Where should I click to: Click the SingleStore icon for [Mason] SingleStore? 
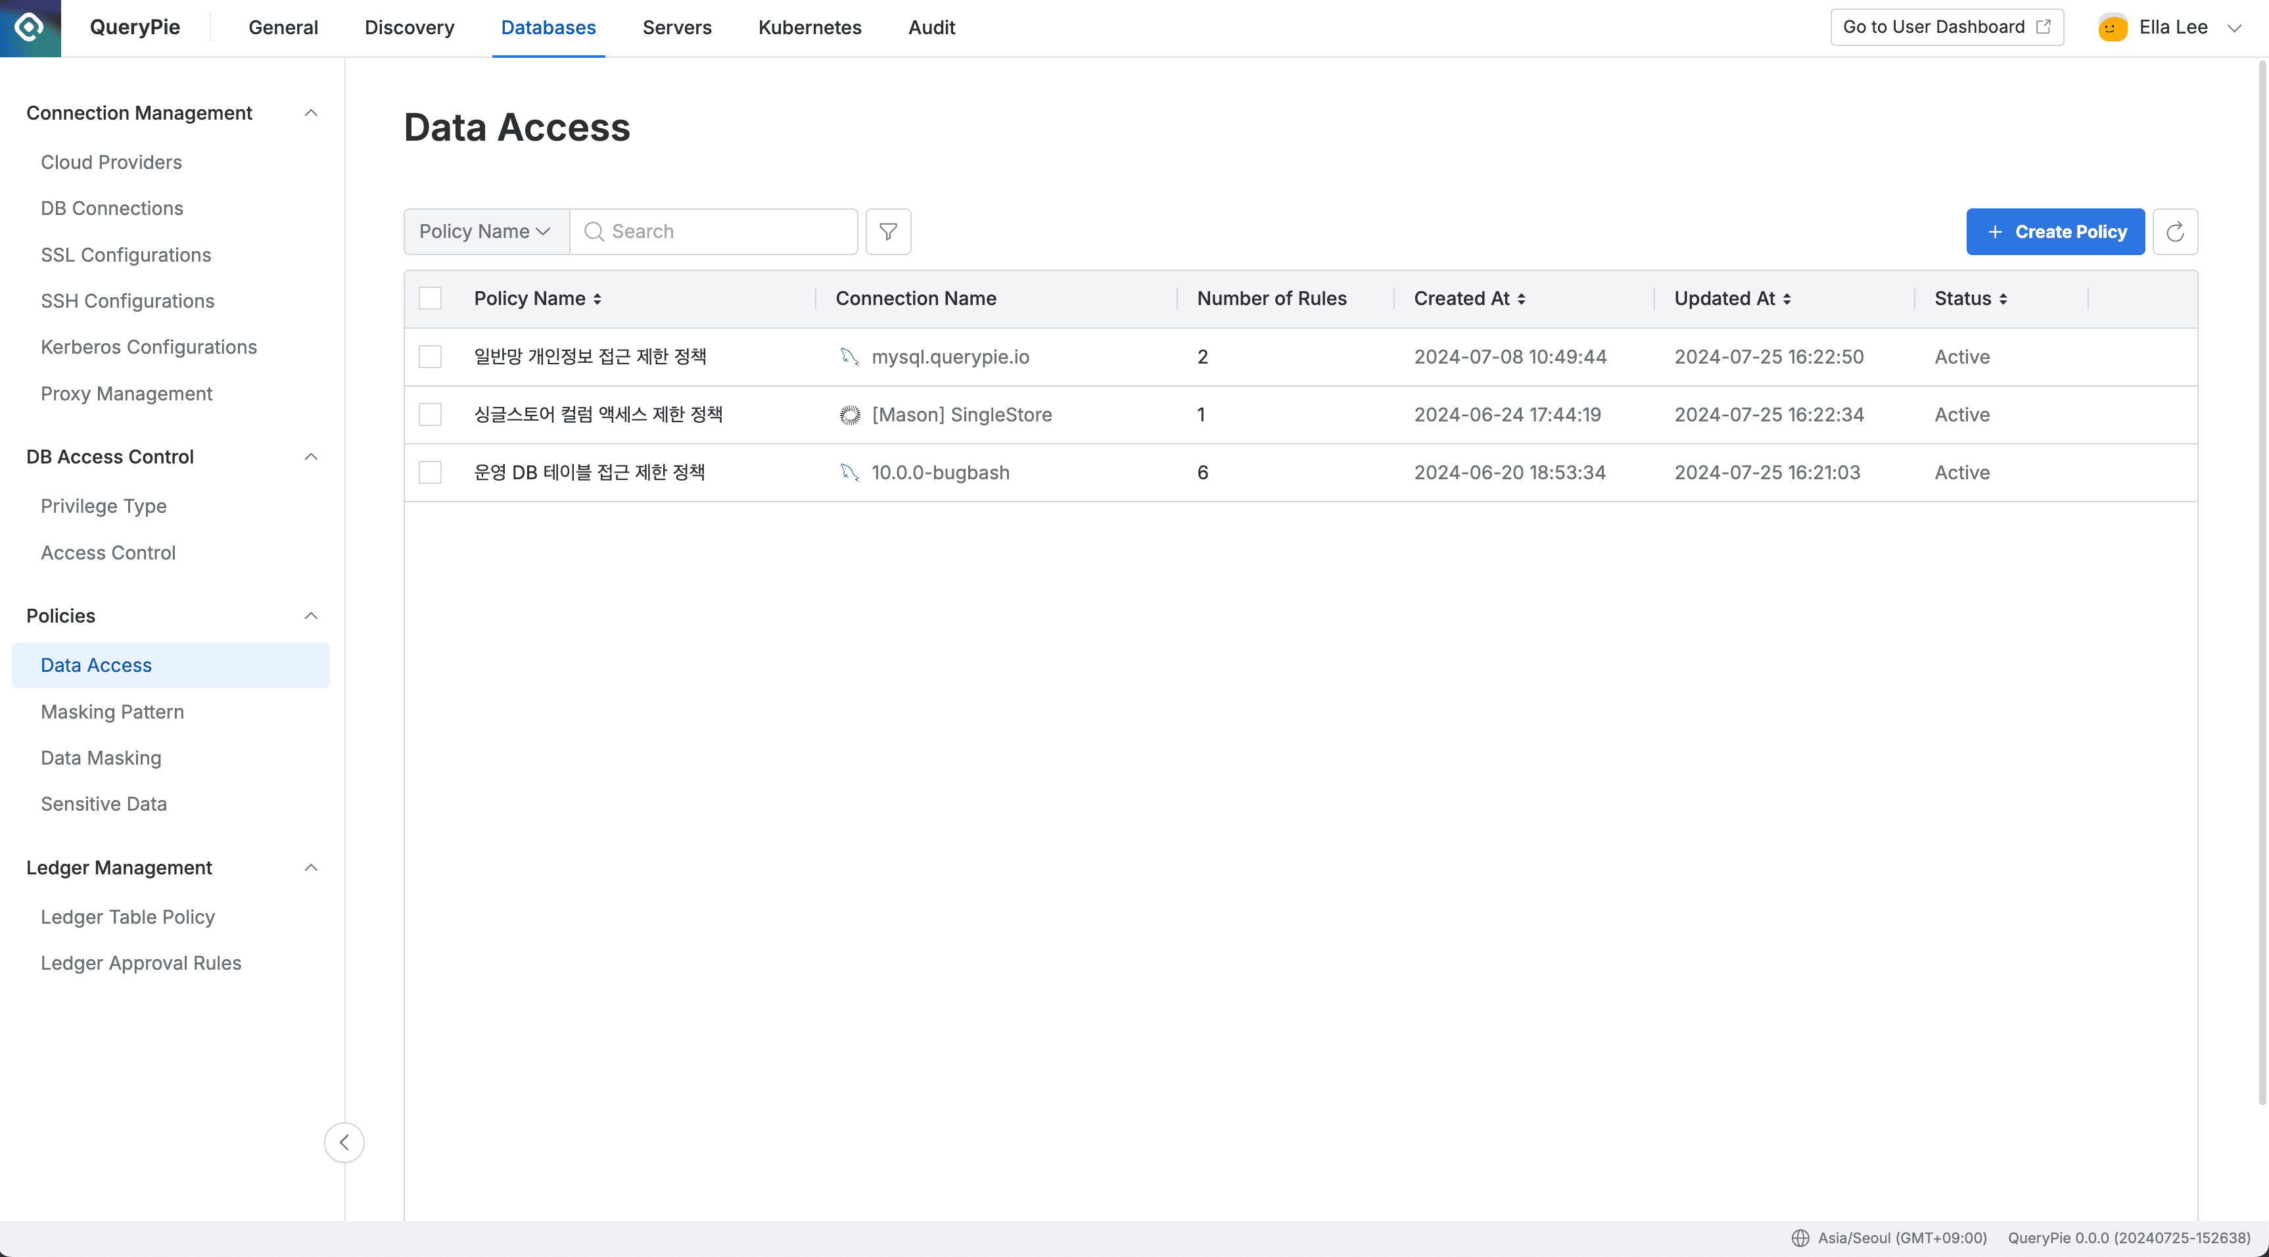click(x=848, y=414)
